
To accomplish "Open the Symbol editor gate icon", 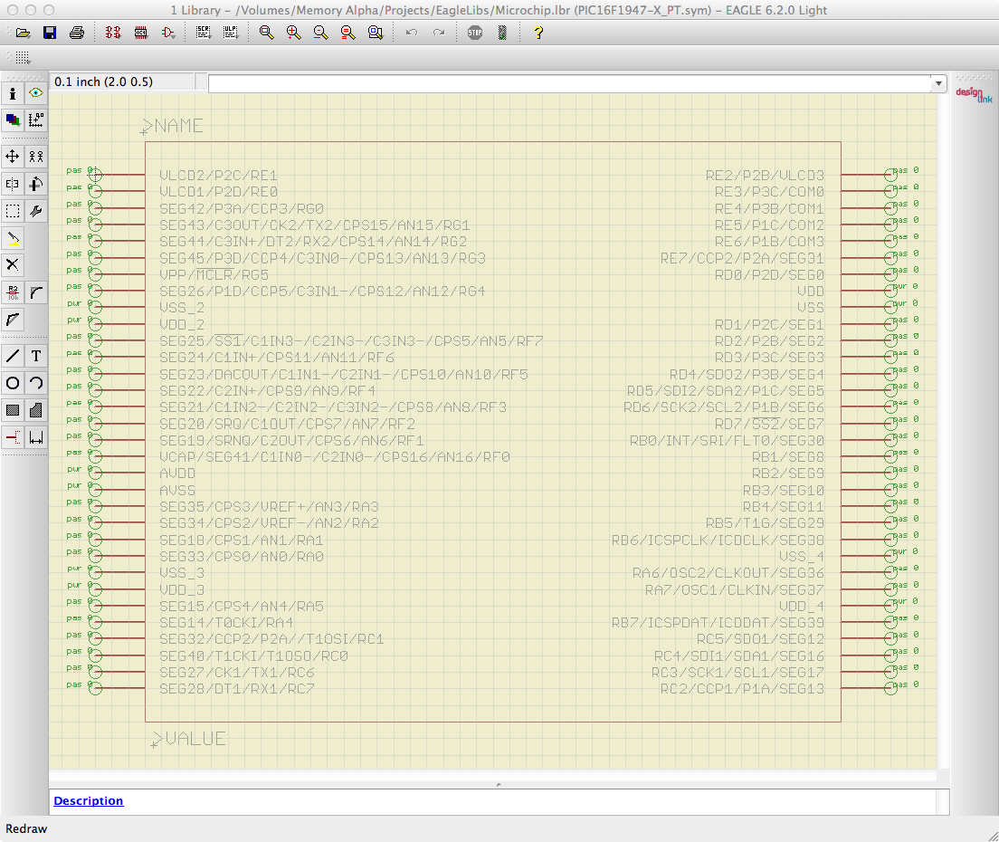I will coord(168,33).
